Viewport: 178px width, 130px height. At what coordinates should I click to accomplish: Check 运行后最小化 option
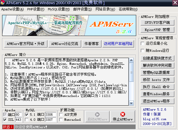coord(142,43)
